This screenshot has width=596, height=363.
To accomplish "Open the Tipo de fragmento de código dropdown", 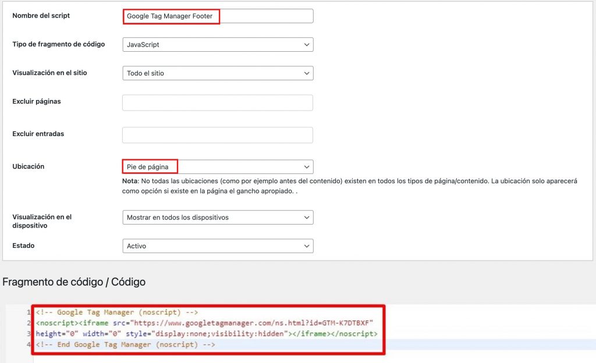I will (x=218, y=45).
